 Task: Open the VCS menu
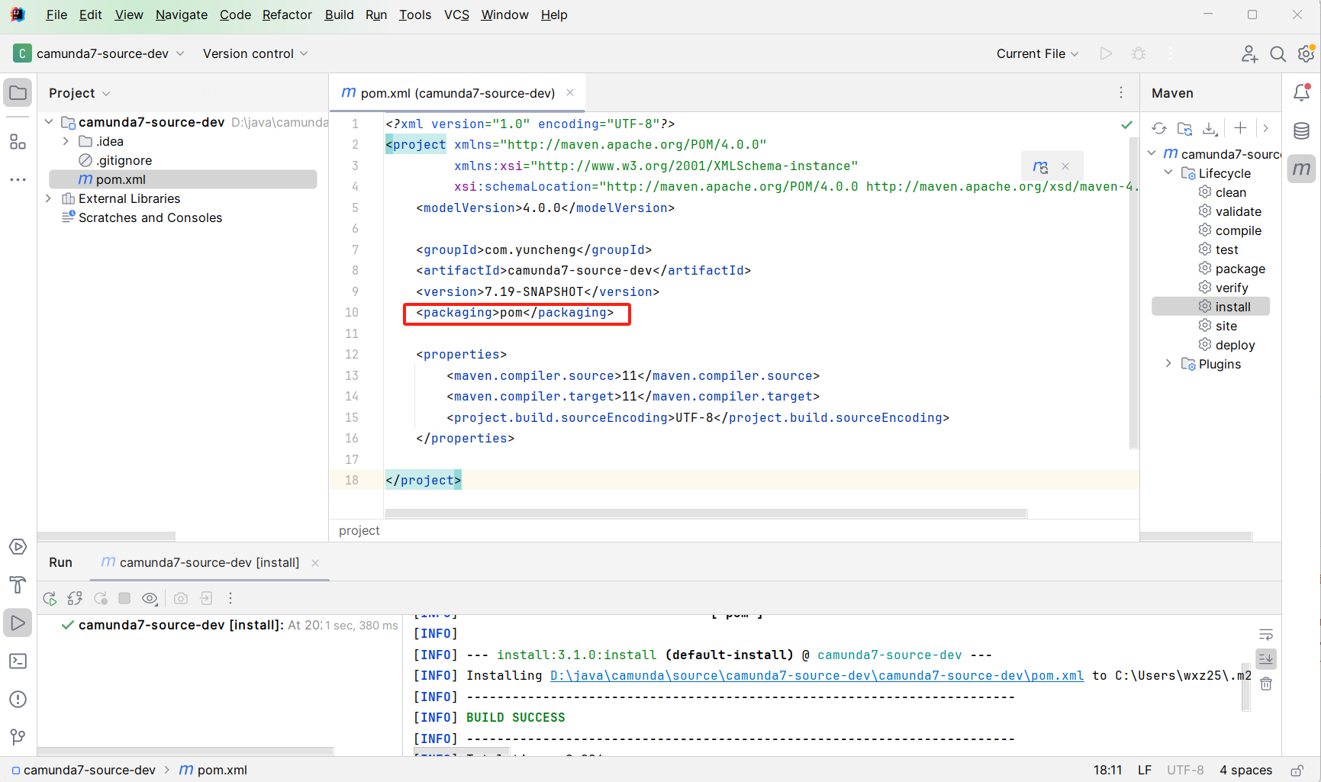coord(456,14)
